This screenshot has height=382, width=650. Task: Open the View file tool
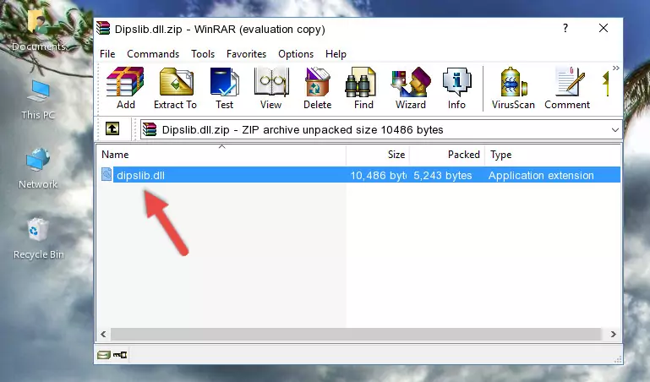271,88
